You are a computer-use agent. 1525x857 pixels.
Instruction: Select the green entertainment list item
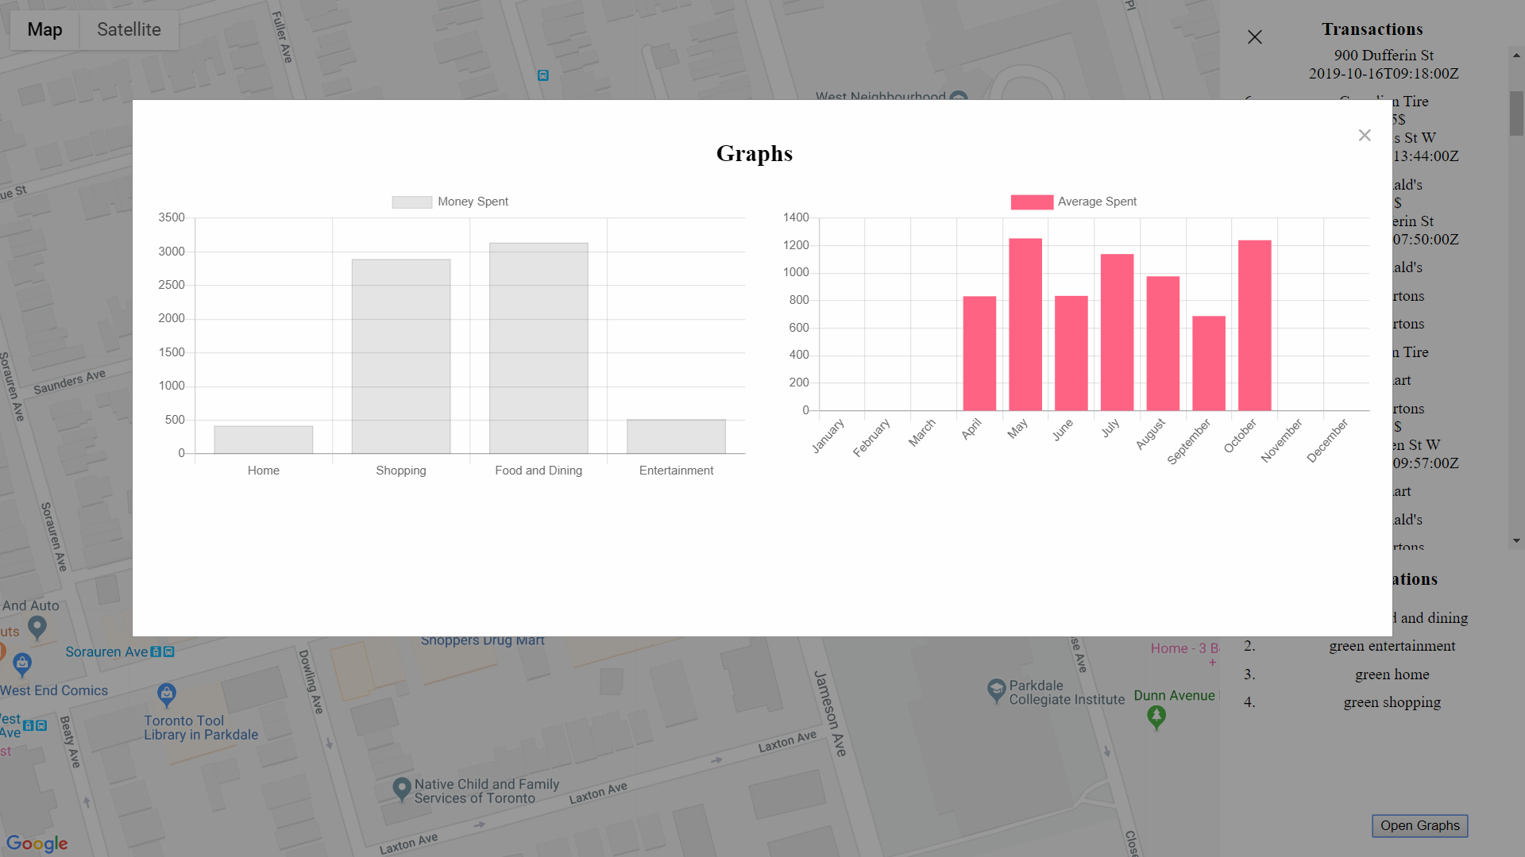tap(1392, 646)
